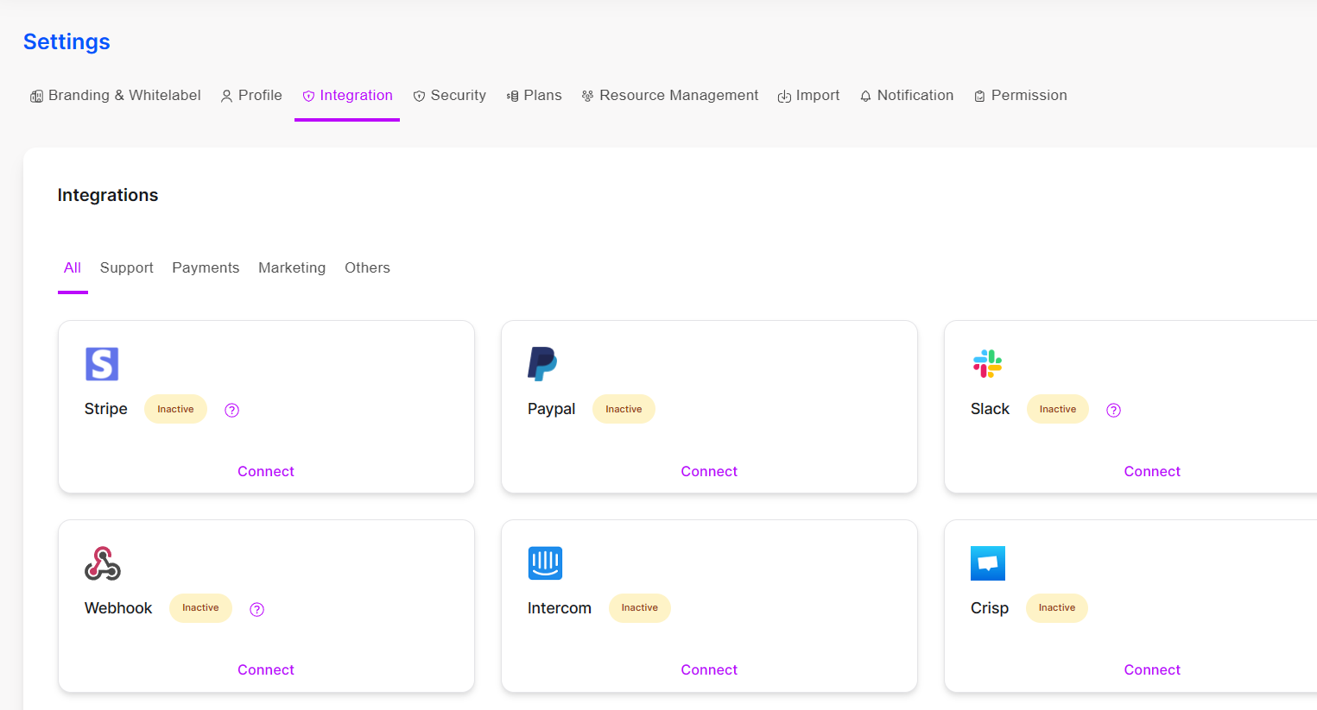
Task: Switch to the Marketing filter
Action: point(292,267)
